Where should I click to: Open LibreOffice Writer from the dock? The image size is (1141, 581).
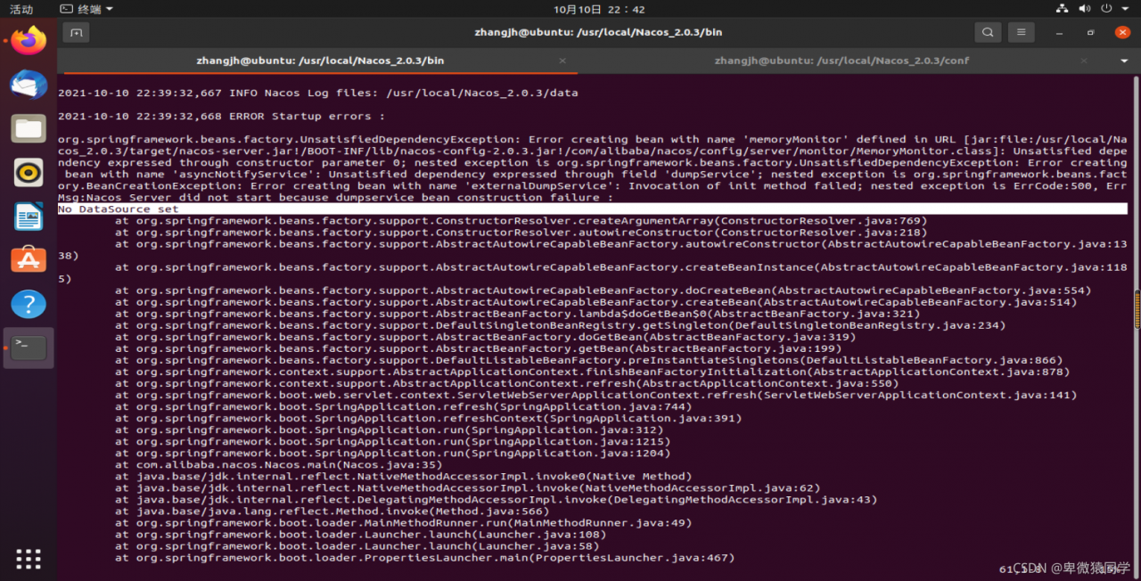pyautogui.click(x=29, y=216)
